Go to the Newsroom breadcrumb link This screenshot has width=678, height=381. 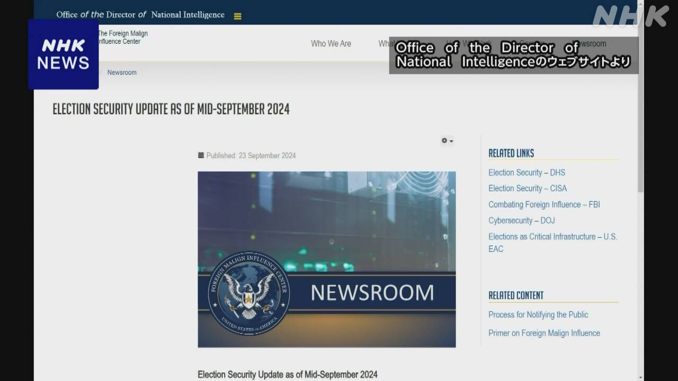pyautogui.click(x=122, y=72)
